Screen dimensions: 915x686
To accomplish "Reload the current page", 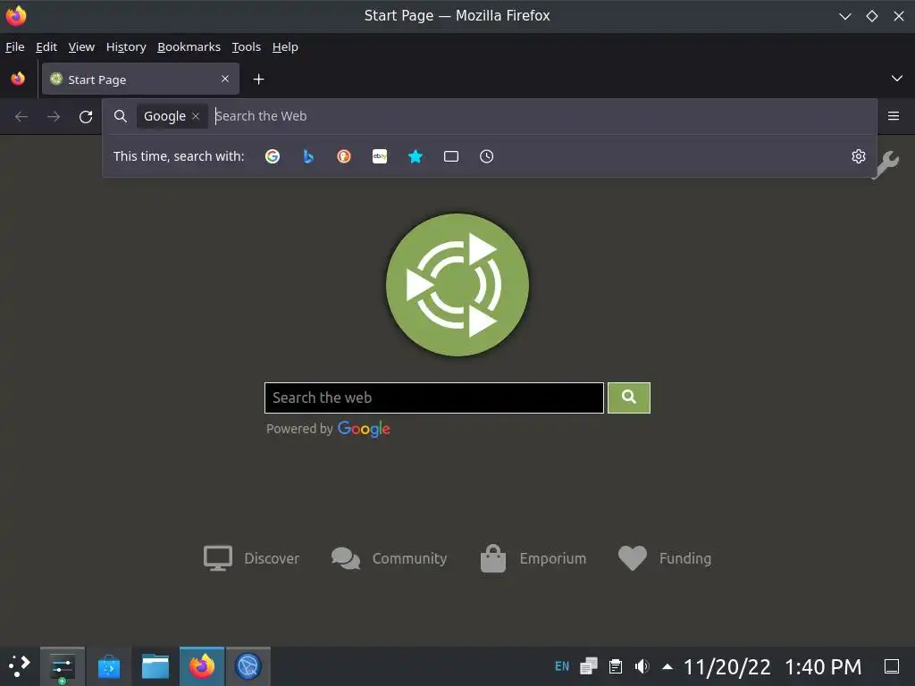I will (x=86, y=117).
